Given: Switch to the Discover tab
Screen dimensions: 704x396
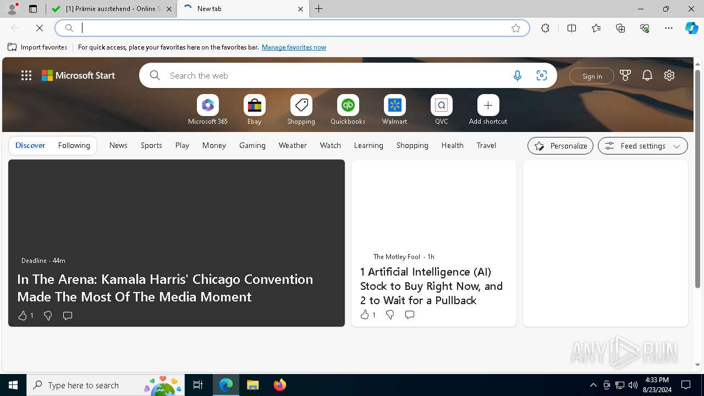Looking at the screenshot, I should (x=30, y=146).
